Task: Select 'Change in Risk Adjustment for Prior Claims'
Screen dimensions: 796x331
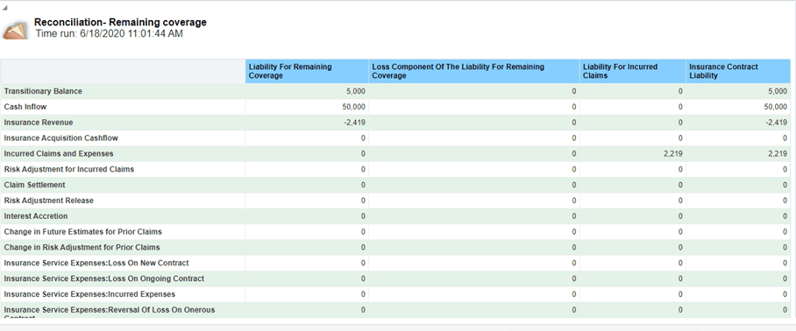Action: 82,247
